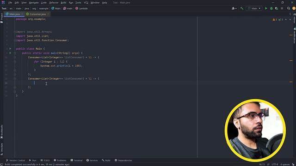Screen dimensions: 296x166
Task: Open the Code menu
Action: pos(43,3)
